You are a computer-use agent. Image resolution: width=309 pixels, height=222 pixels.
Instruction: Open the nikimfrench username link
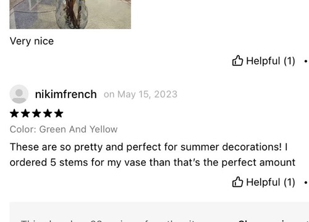(66, 94)
